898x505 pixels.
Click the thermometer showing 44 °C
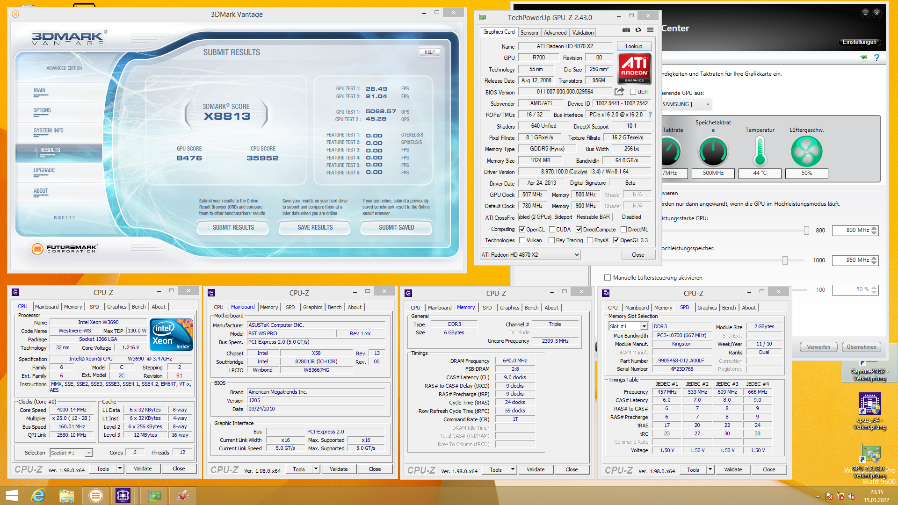(760, 151)
